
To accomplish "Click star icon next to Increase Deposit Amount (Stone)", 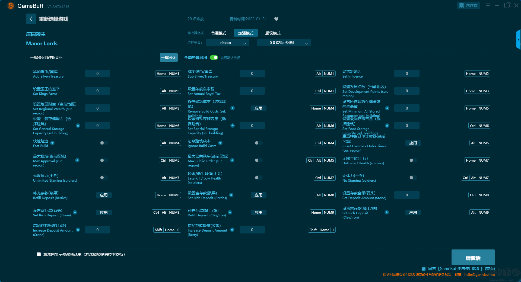I will pyautogui.click(x=78, y=230).
